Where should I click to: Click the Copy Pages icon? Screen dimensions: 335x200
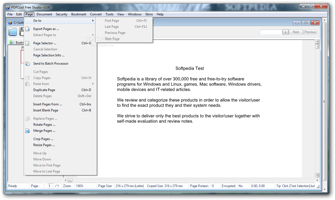click(x=28, y=78)
